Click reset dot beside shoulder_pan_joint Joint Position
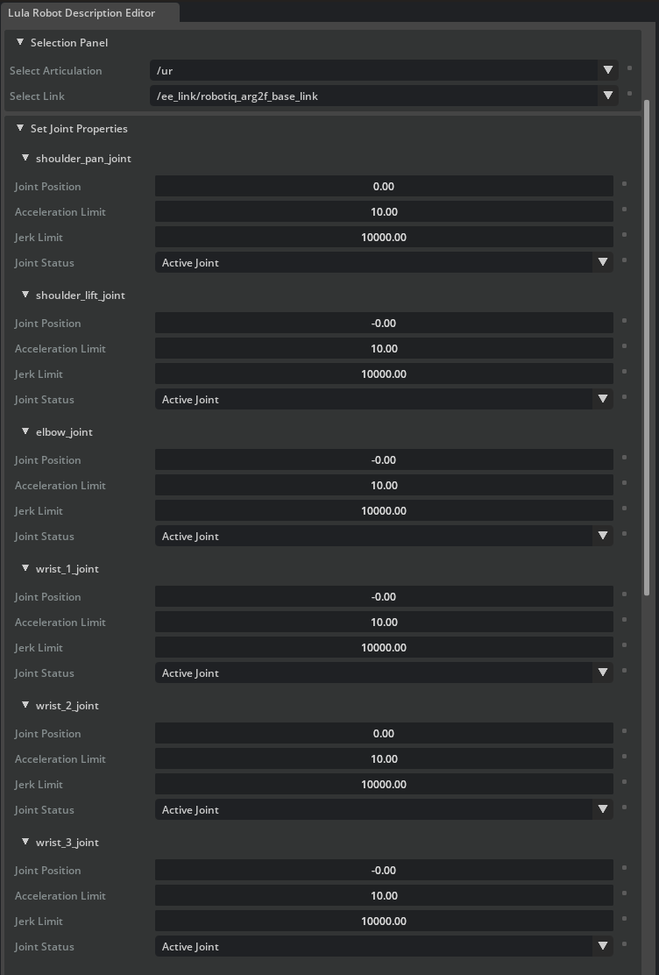Viewport: 659px width, 975px height. (x=624, y=184)
